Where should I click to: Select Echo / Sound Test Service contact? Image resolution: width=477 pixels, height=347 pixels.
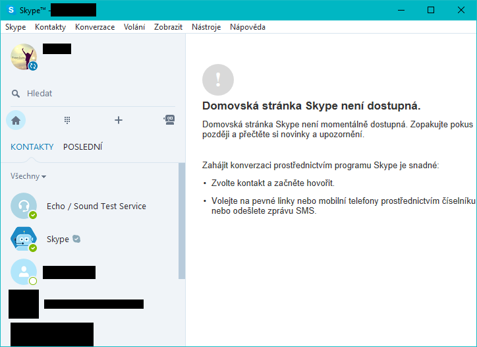click(96, 206)
